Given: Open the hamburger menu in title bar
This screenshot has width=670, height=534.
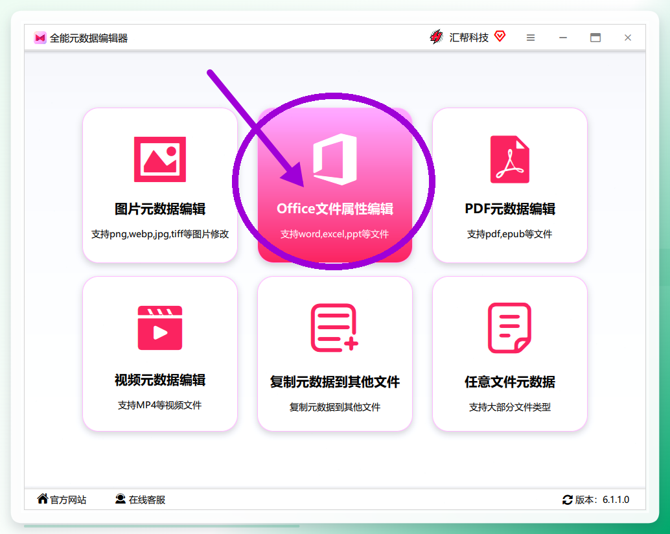Looking at the screenshot, I should (531, 38).
